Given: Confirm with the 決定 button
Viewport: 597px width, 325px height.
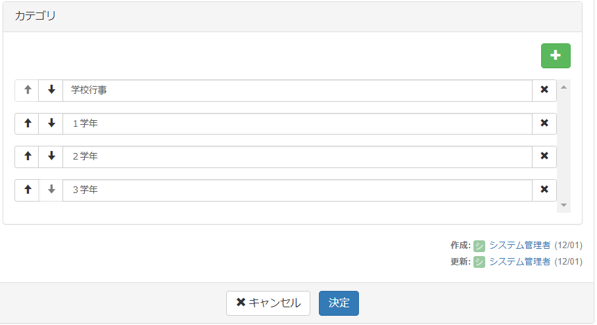Looking at the screenshot, I should [339, 303].
